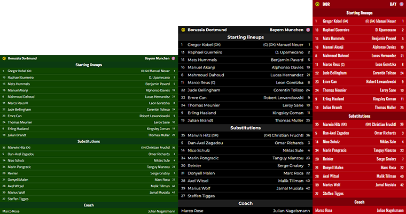Select Erling Haaland in green widget
406x214 pixels.
click(18, 128)
